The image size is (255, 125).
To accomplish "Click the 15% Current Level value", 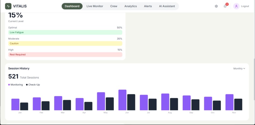I will [x=15, y=15].
